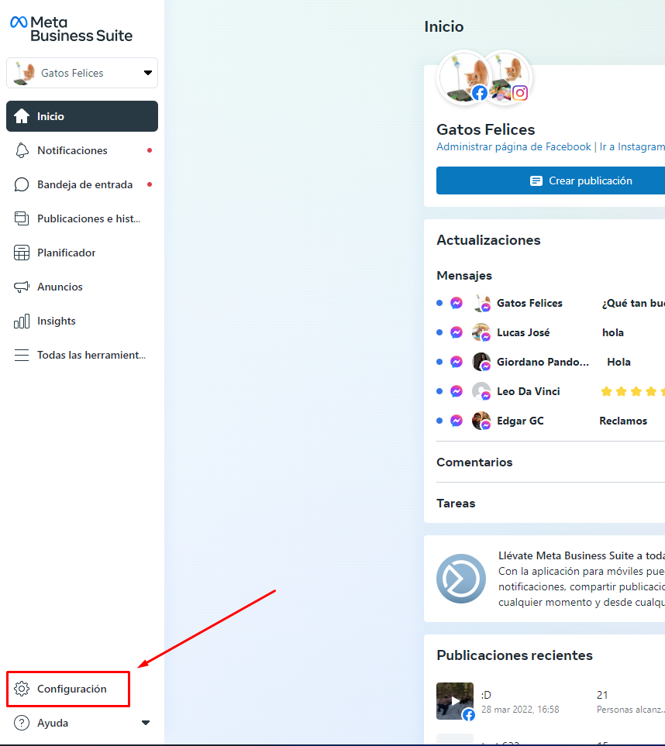This screenshot has height=746, width=665.
Task: Click Messenger icon in Lucas José message row
Action: pos(456,332)
